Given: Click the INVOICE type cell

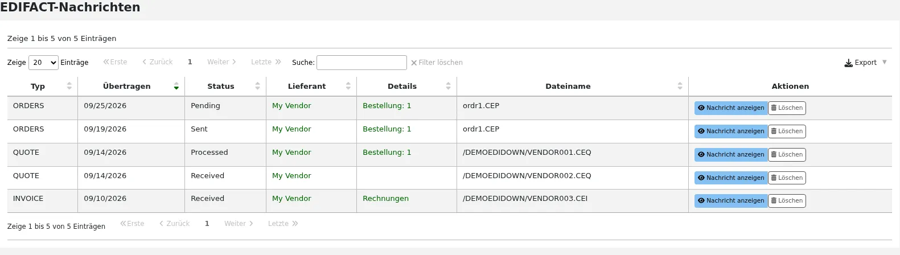Looking at the screenshot, I should coord(42,201).
